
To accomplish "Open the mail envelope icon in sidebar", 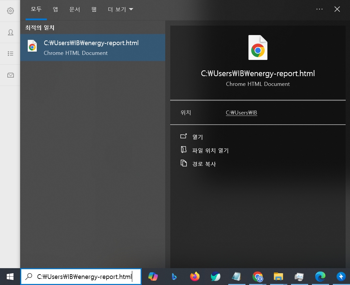I will click(10, 75).
